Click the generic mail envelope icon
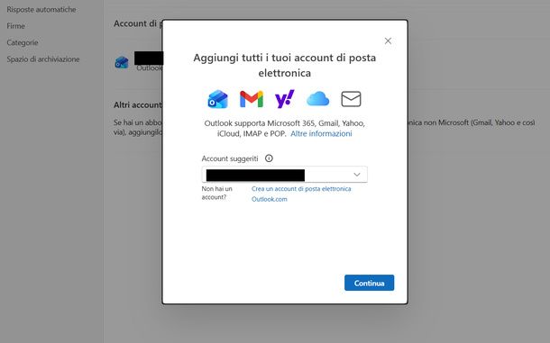The image size is (550, 343). tap(351, 99)
